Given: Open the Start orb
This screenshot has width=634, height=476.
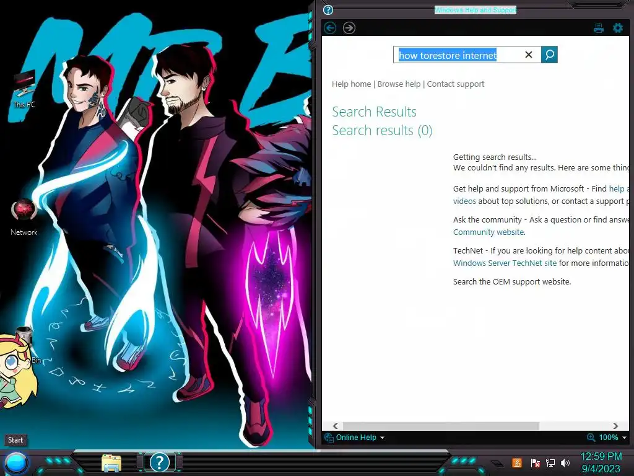Looking at the screenshot, I should (16, 464).
